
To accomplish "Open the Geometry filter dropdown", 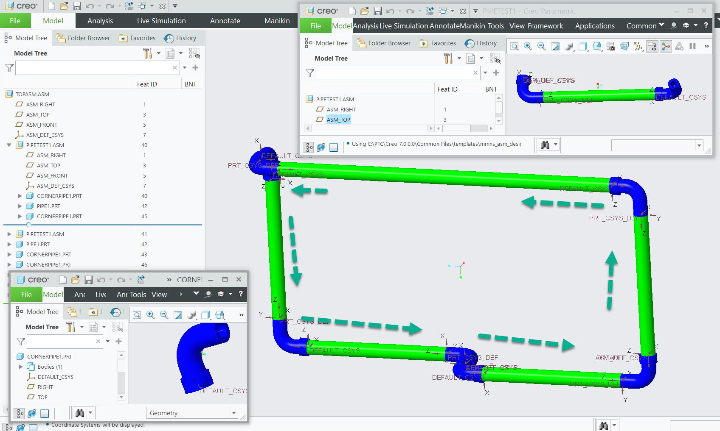I will (x=233, y=412).
